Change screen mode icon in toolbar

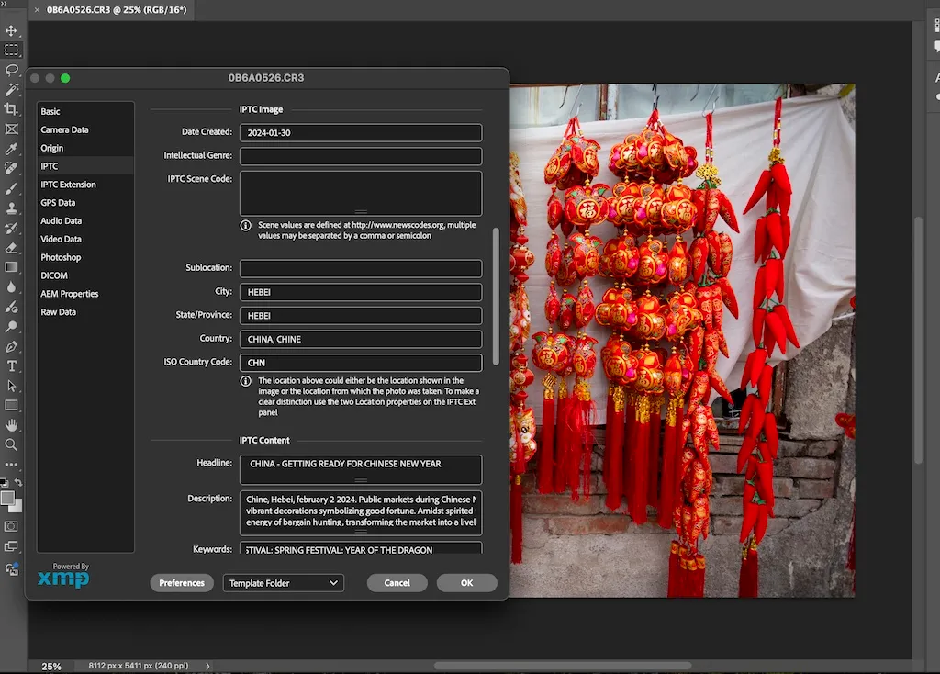(x=11, y=546)
